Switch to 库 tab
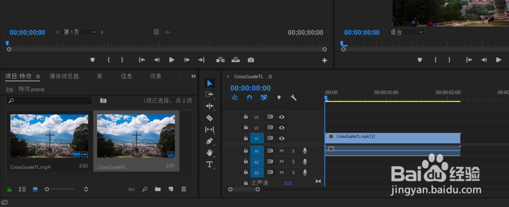 pos(100,76)
